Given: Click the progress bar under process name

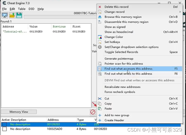Looking at the screenshot, I should tap(60, 17).
